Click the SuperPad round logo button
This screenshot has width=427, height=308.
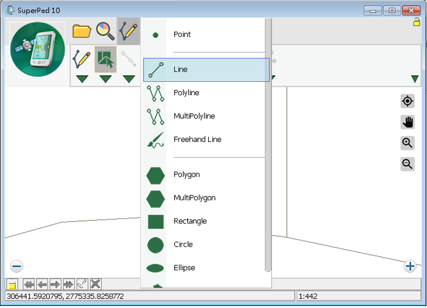pos(37,50)
